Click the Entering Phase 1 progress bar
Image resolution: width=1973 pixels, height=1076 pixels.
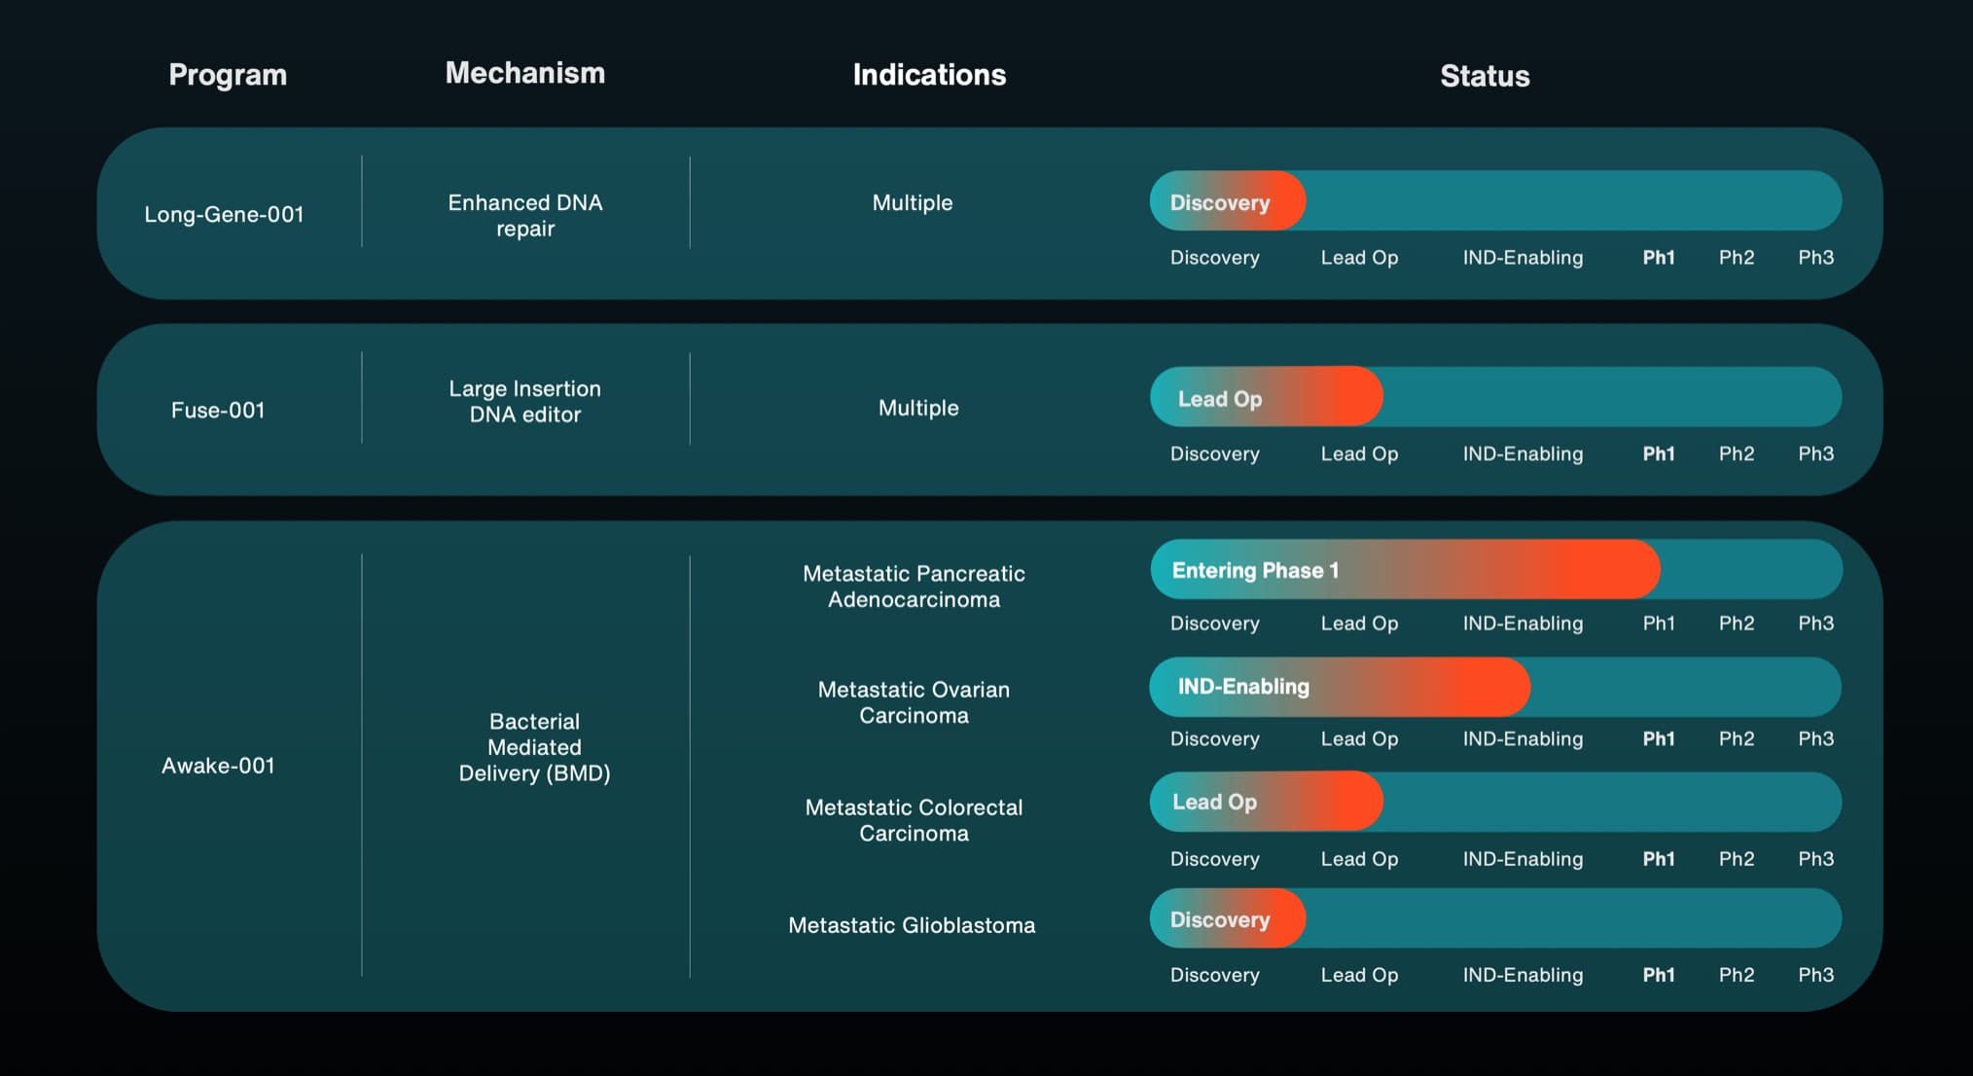(1404, 570)
